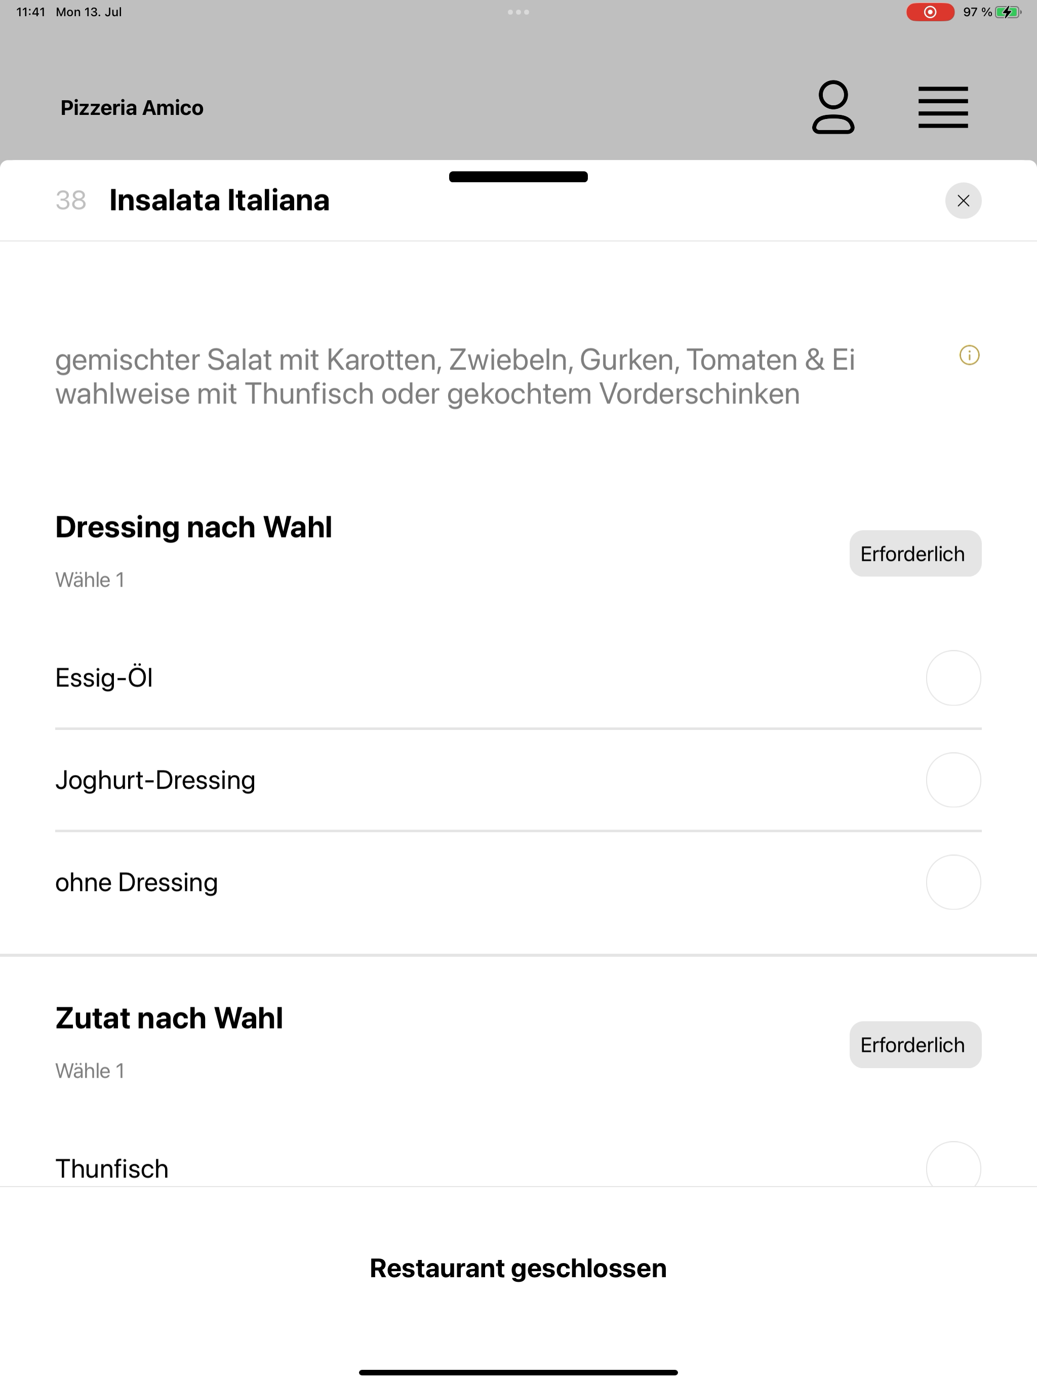The height and width of the screenshot is (1383, 1037).
Task: Tap Erforderlich badge for Zutat nach Wahl
Action: [x=914, y=1045]
